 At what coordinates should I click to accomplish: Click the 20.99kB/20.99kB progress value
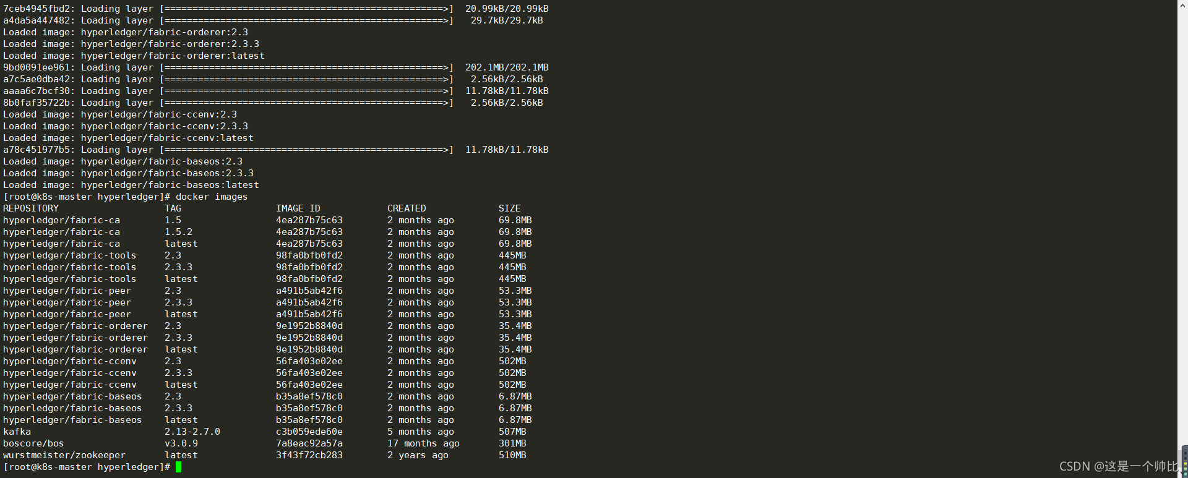[507, 9]
